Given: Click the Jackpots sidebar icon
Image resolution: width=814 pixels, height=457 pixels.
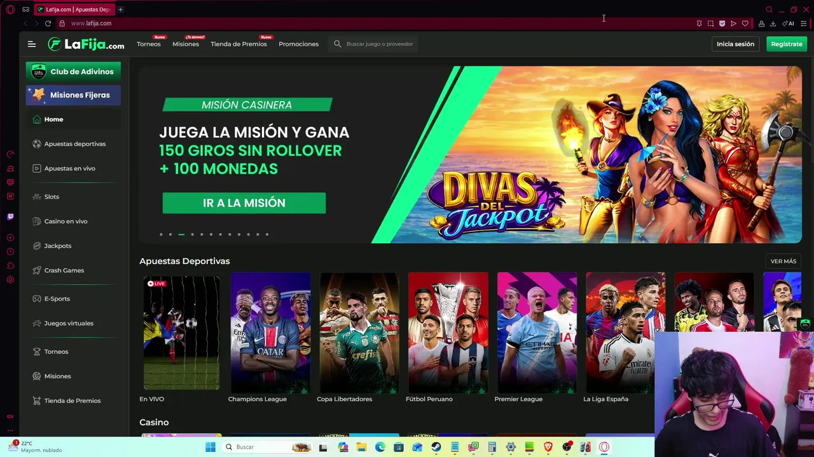Looking at the screenshot, I should pyautogui.click(x=37, y=246).
